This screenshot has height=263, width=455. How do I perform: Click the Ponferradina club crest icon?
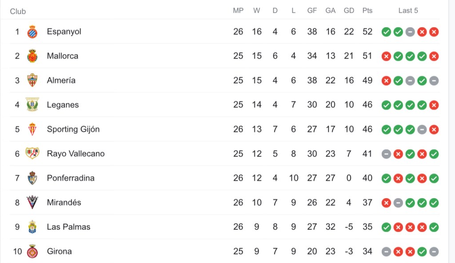click(32, 178)
